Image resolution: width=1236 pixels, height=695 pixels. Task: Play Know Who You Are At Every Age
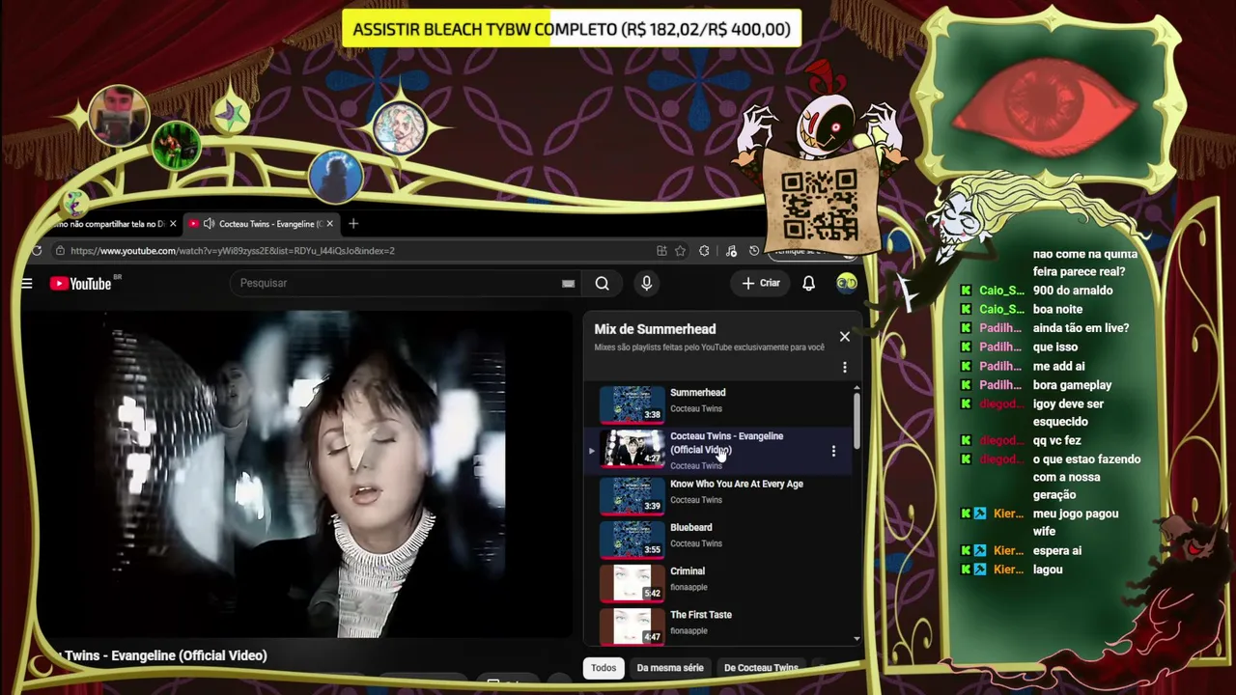click(x=632, y=496)
